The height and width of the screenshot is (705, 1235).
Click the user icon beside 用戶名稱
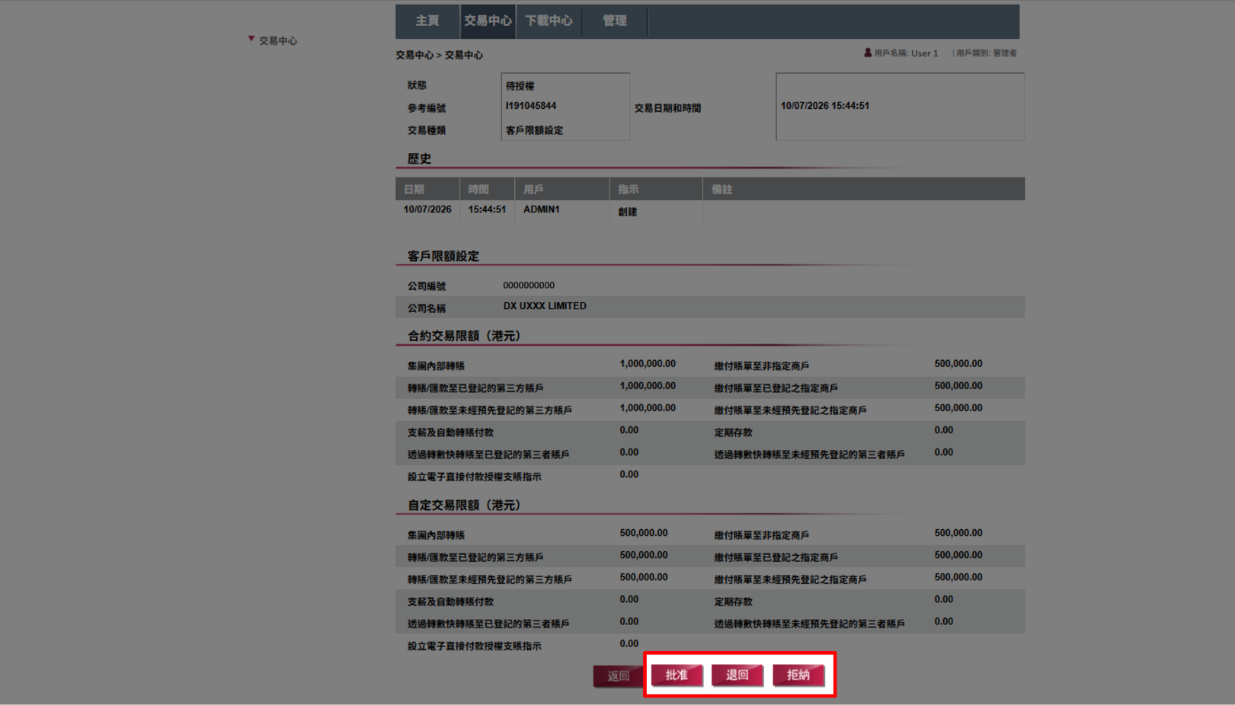pyautogui.click(x=867, y=53)
